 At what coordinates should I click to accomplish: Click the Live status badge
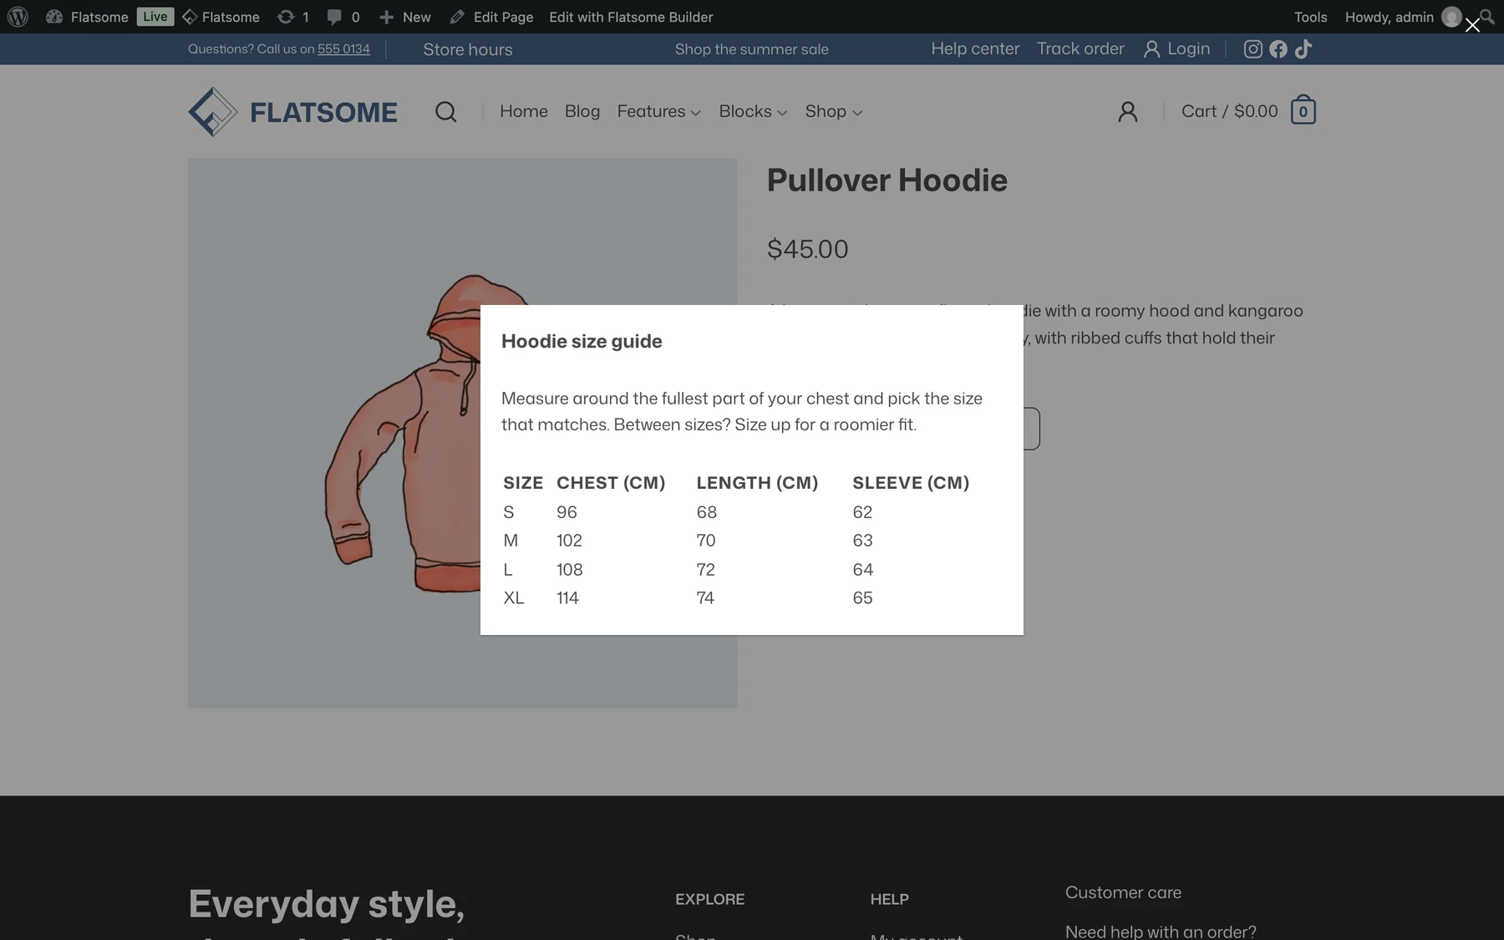pos(155,17)
